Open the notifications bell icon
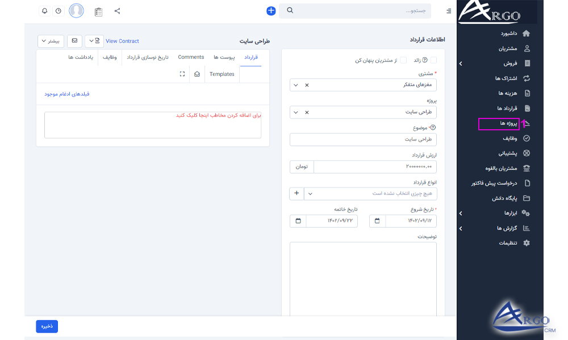 pyautogui.click(x=44, y=11)
